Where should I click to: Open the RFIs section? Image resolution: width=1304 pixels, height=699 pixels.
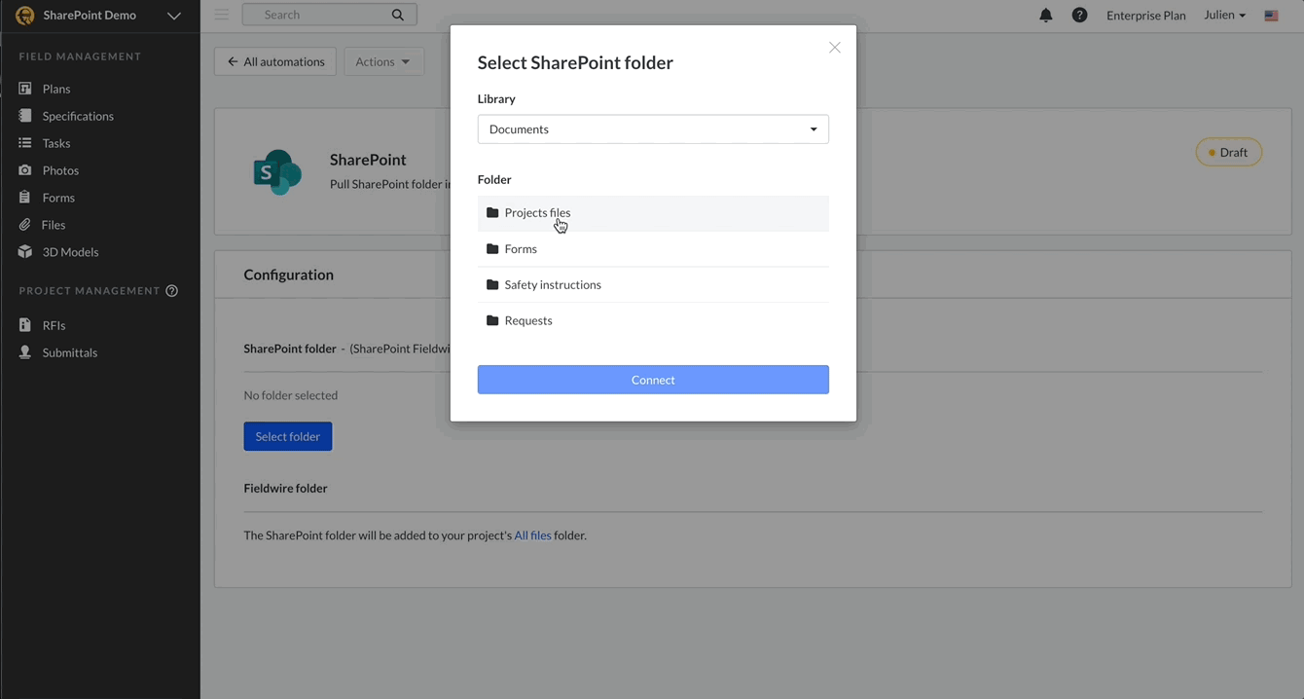[x=52, y=324]
